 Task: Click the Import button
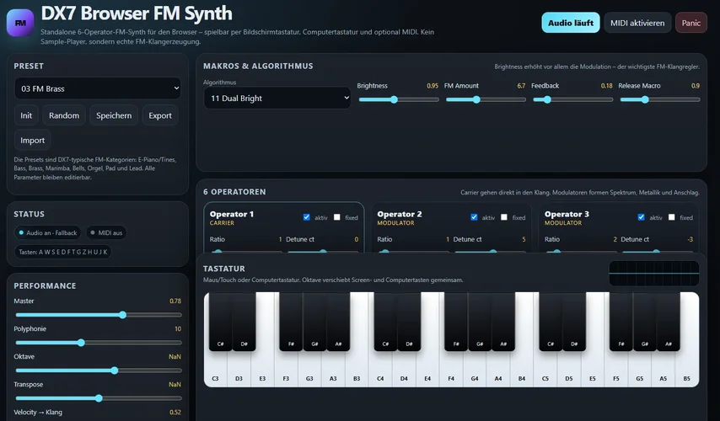[x=32, y=141]
